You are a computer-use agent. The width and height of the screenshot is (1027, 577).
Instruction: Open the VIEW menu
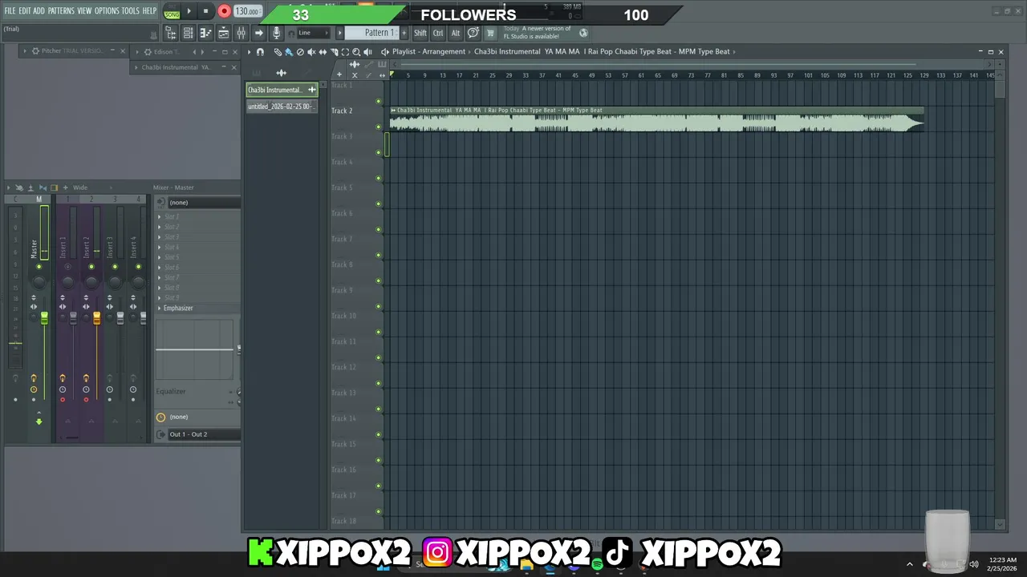(x=84, y=10)
